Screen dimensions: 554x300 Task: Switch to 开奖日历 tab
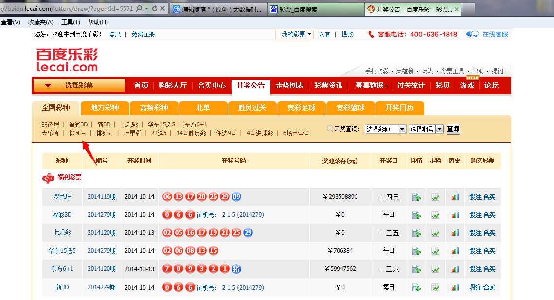[x=400, y=108]
